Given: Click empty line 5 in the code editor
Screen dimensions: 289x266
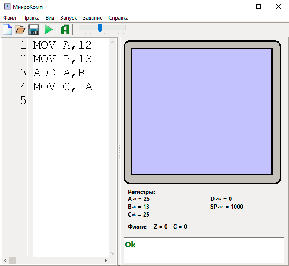Looking at the screenshot, I should (x=69, y=101).
